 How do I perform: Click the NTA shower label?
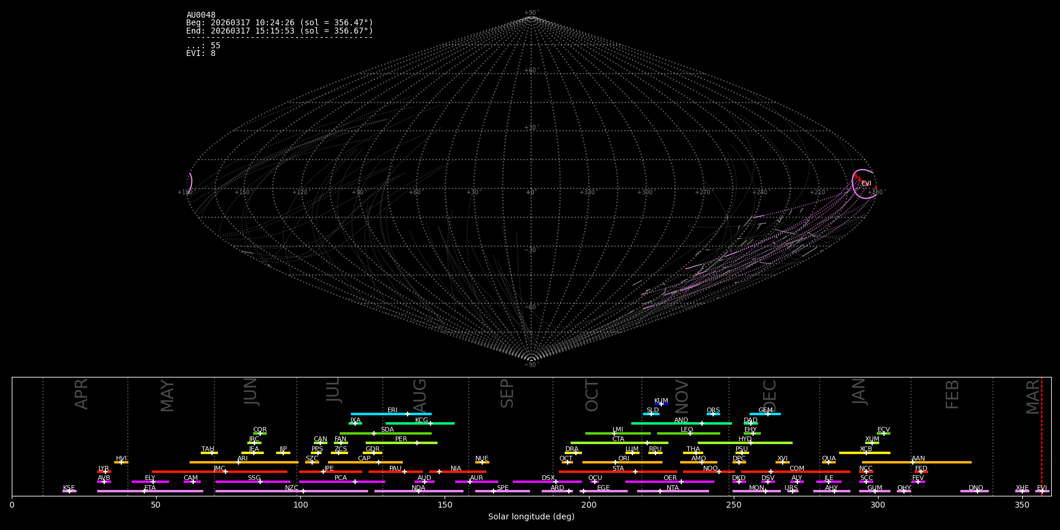673,488
